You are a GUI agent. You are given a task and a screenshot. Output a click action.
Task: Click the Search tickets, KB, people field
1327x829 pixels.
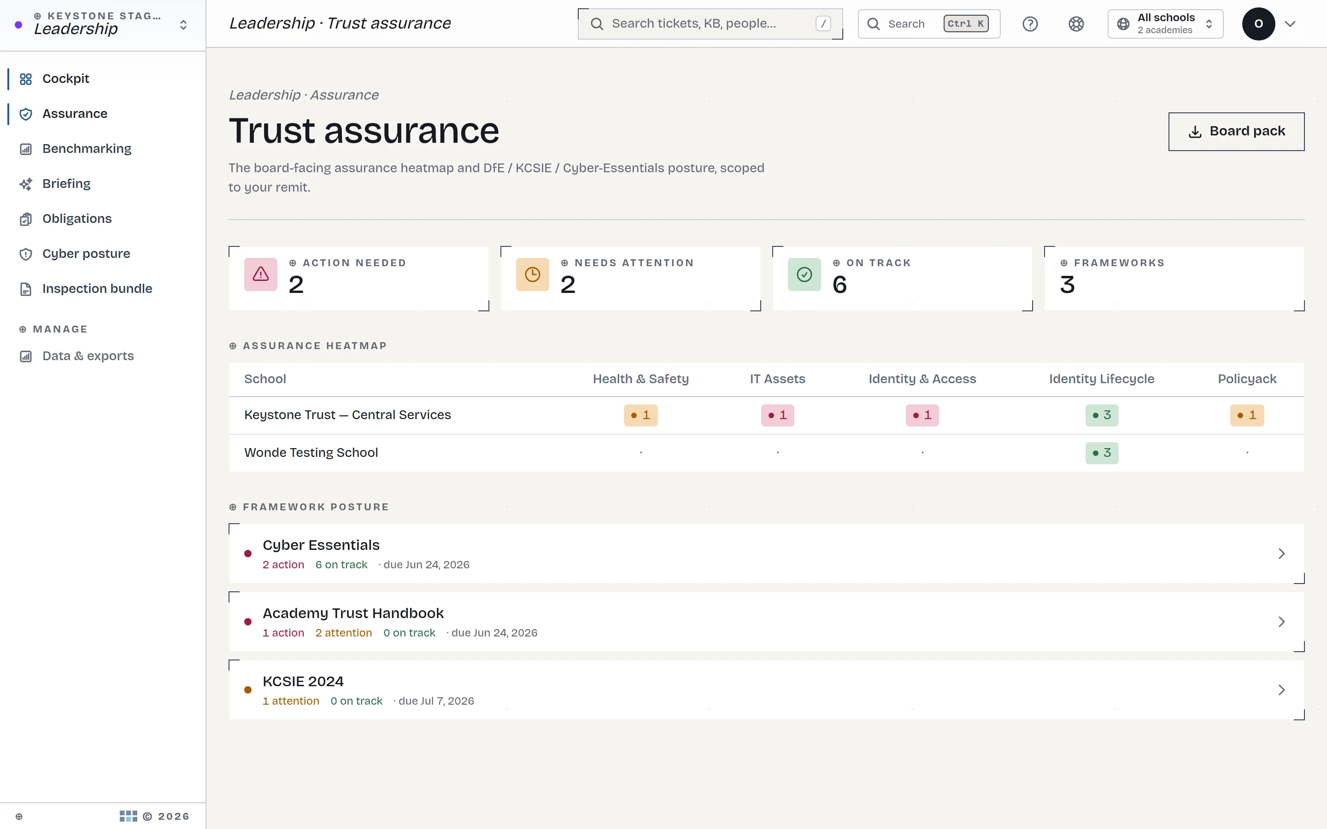click(x=710, y=24)
